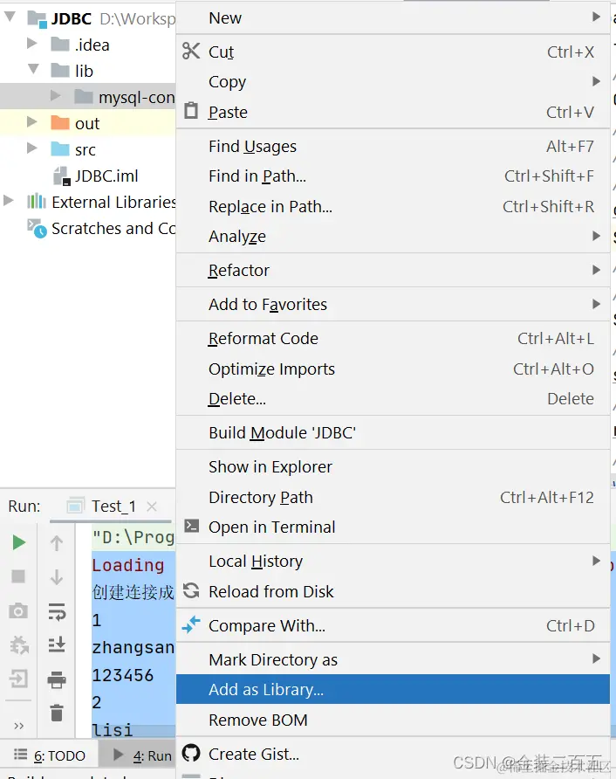Open the Analyze submenu arrow
This screenshot has width=616, height=779.
tap(596, 236)
